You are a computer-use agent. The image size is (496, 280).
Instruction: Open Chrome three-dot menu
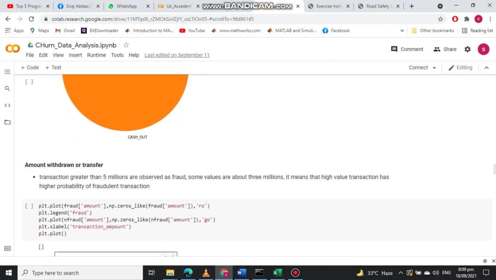coord(490,19)
